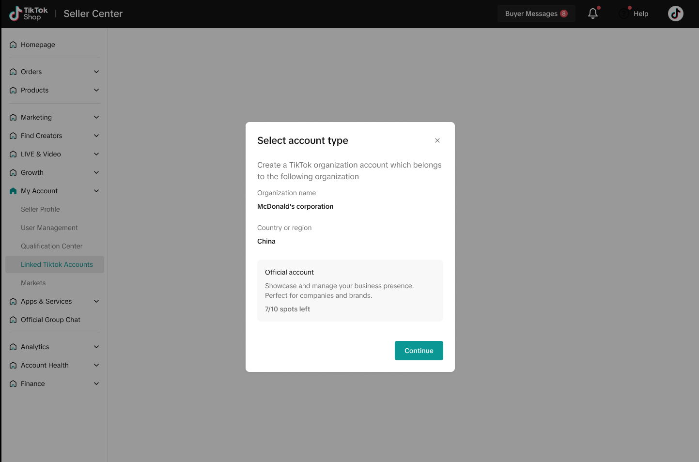This screenshot has height=462, width=699.
Task: Expand the Orders menu chevron
Action: point(96,72)
